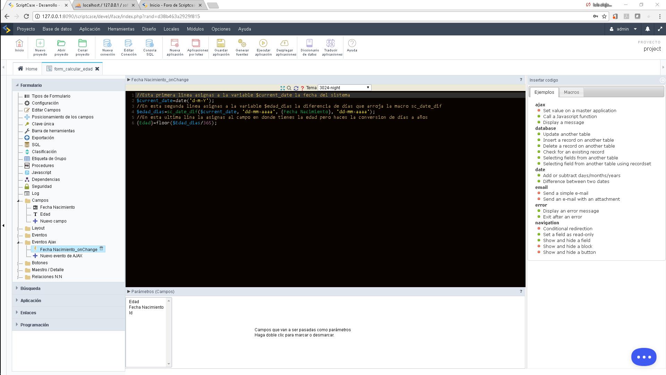Delete Fecha Nacimiento_onChange event trash icon
Screen dimensions: 666x375
click(101, 249)
